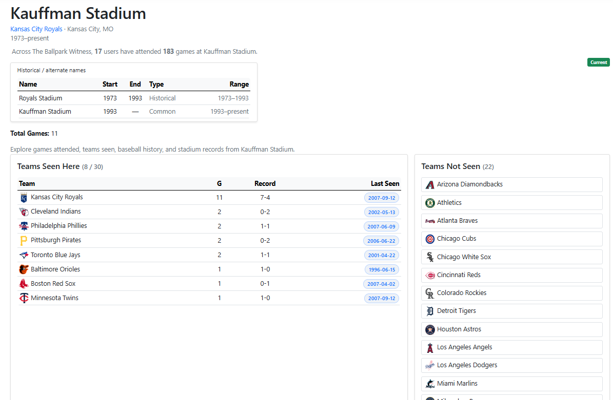Click the Chicago White Sox logo icon
The width and height of the screenshot is (613, 400).
click(x=430, y=257)
